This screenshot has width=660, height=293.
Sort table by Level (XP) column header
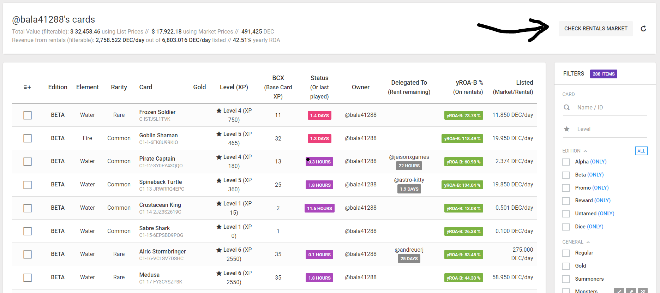point(234,87)
